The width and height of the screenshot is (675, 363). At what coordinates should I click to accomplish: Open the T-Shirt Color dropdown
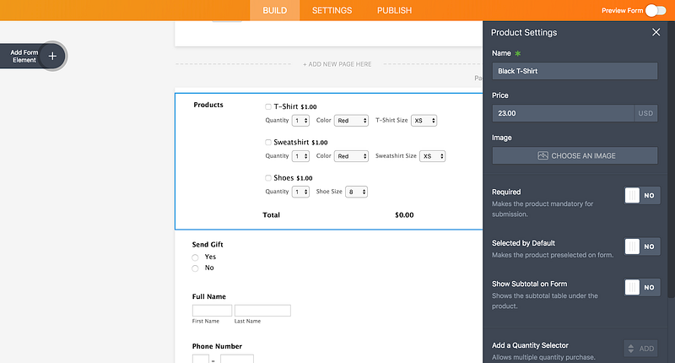point(351,121)
